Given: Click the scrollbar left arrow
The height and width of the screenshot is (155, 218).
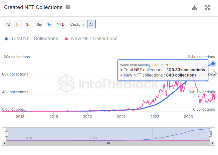Looking at the screenshot, I should pyautogui.click(x=4, y=143).
